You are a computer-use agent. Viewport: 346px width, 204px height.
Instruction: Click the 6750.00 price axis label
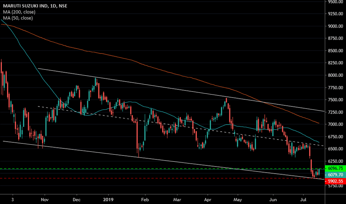click(x=335, y=137)
